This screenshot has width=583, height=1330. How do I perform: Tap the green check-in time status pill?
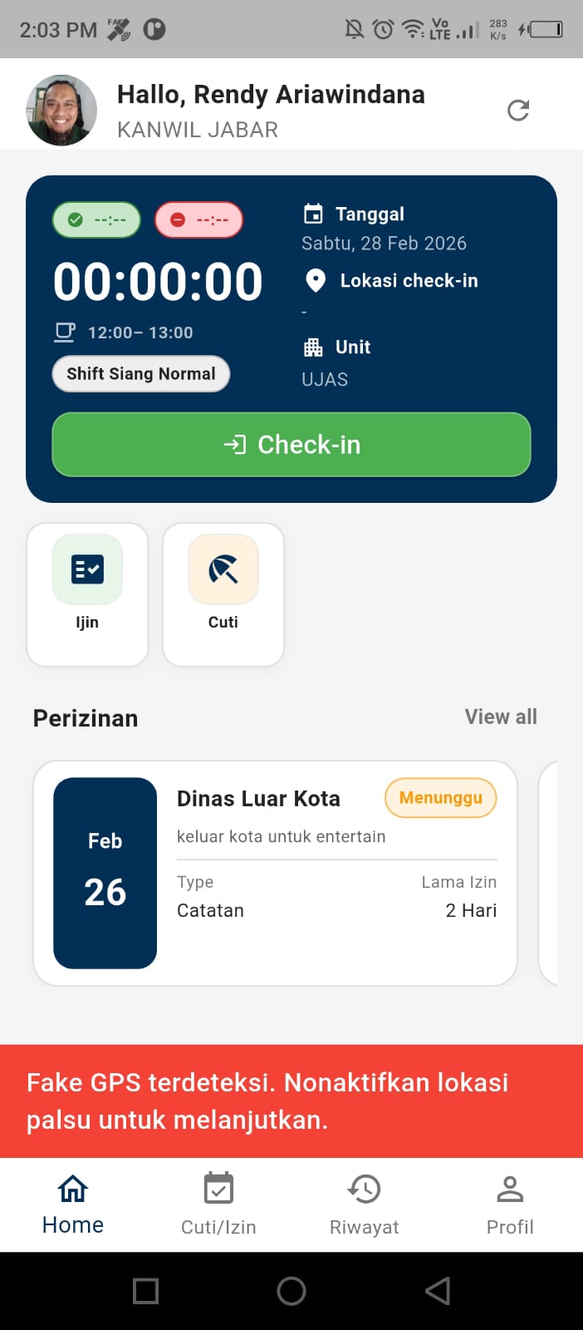coord(96,219)
